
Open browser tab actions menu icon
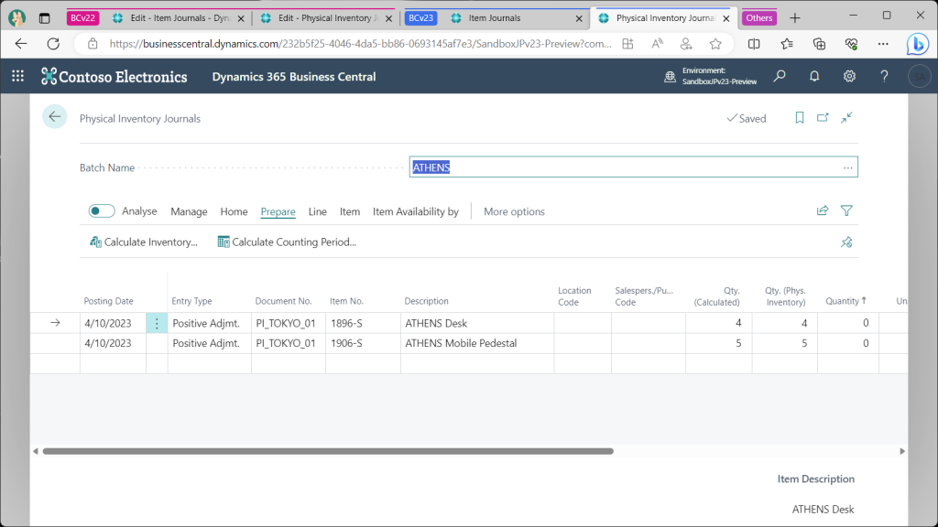(x=44, y=18)
